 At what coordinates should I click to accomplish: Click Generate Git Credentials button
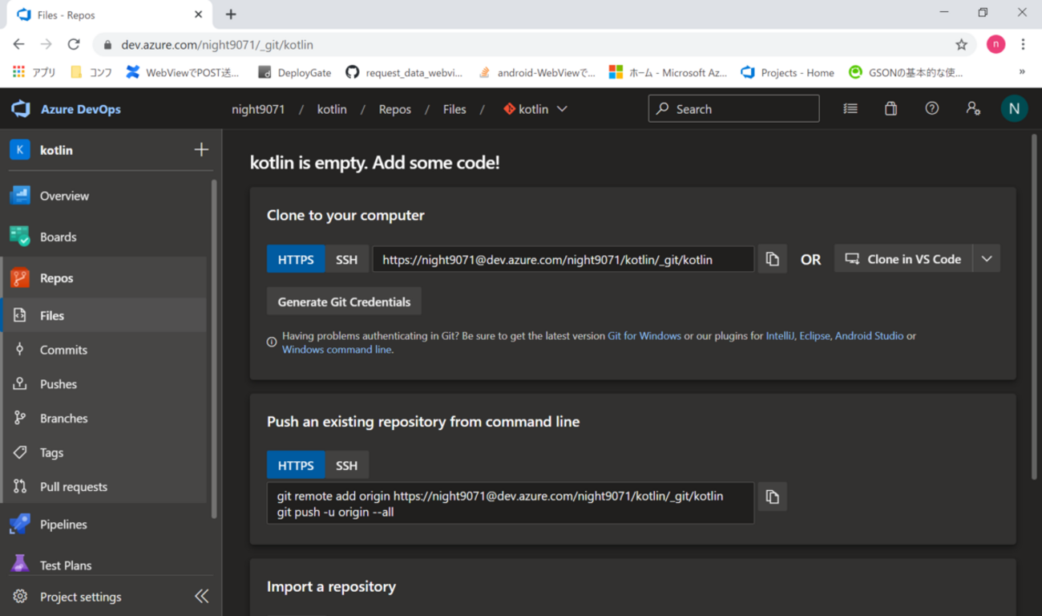pos(344,302)
